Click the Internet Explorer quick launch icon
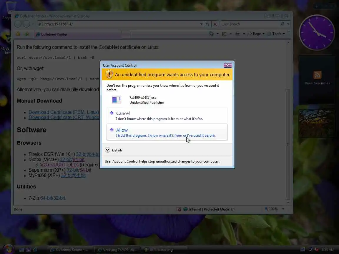 pyautogui.click(x=35, y=250)
